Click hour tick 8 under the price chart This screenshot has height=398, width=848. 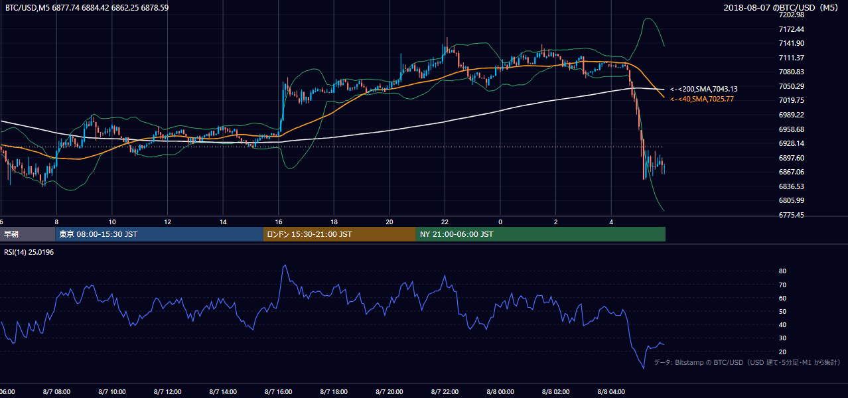coord(57,222)
